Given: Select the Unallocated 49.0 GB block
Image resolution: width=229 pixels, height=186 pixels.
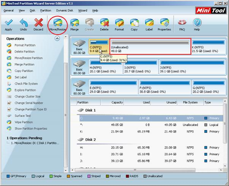Looking at the screenshot, I should (x=150, y=46).
